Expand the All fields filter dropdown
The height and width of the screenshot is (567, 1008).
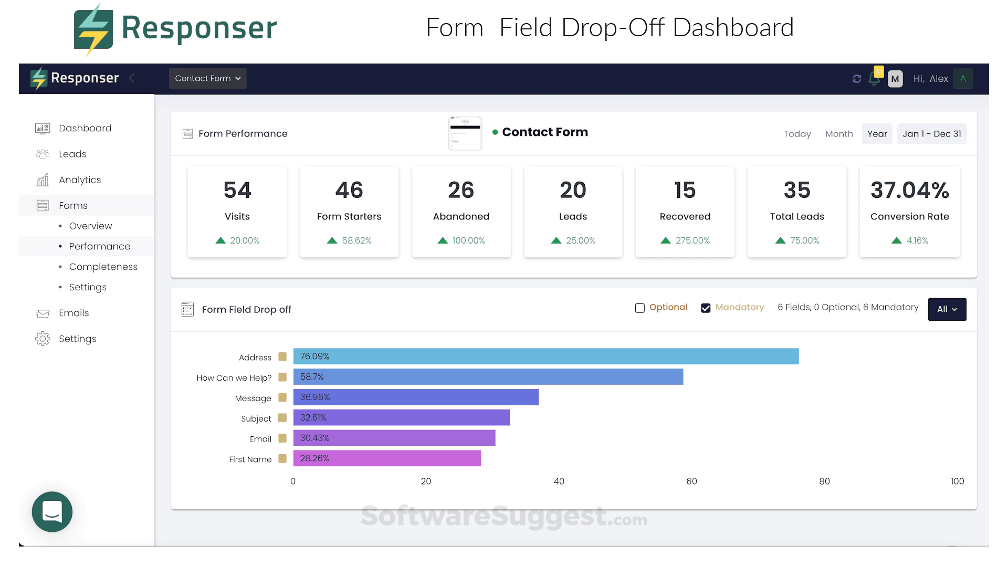point(947,309)
